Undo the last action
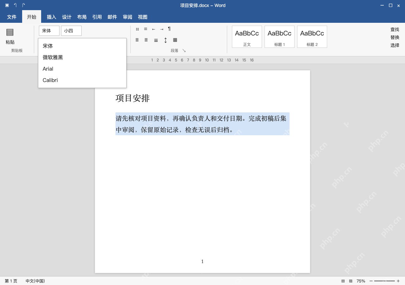Image resolution: width=405 pixels, height=285 pixels. [15, 5]
